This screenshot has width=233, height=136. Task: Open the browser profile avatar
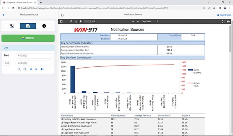coord(225,8)
